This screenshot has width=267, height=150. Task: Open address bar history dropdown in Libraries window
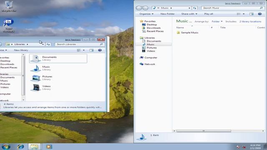click(43, 44)
